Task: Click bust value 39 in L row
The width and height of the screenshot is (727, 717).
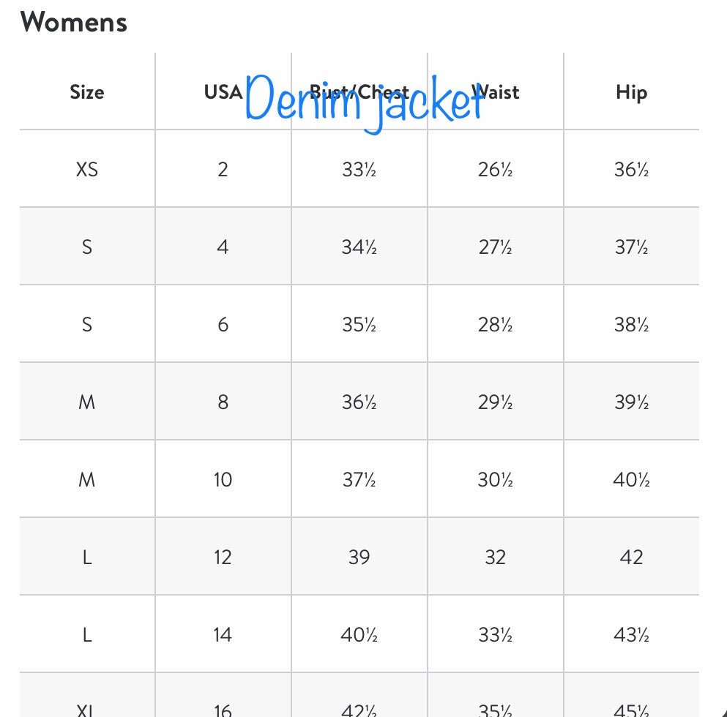Action: (359, 558)
